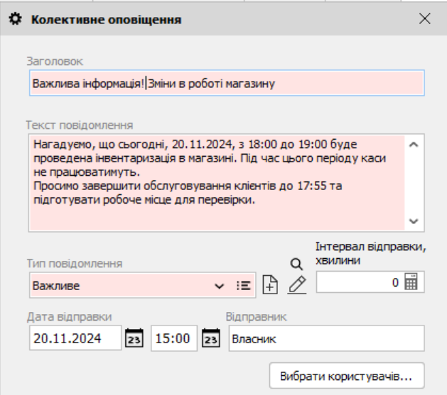Click the send time field showing 15:00

174,338
